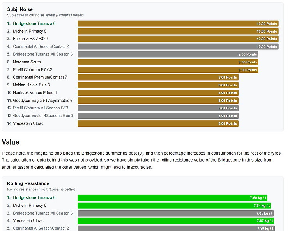Click the Subj. Noise chart heading
Screen dimensions: 304x231
(x=20, y=9)
